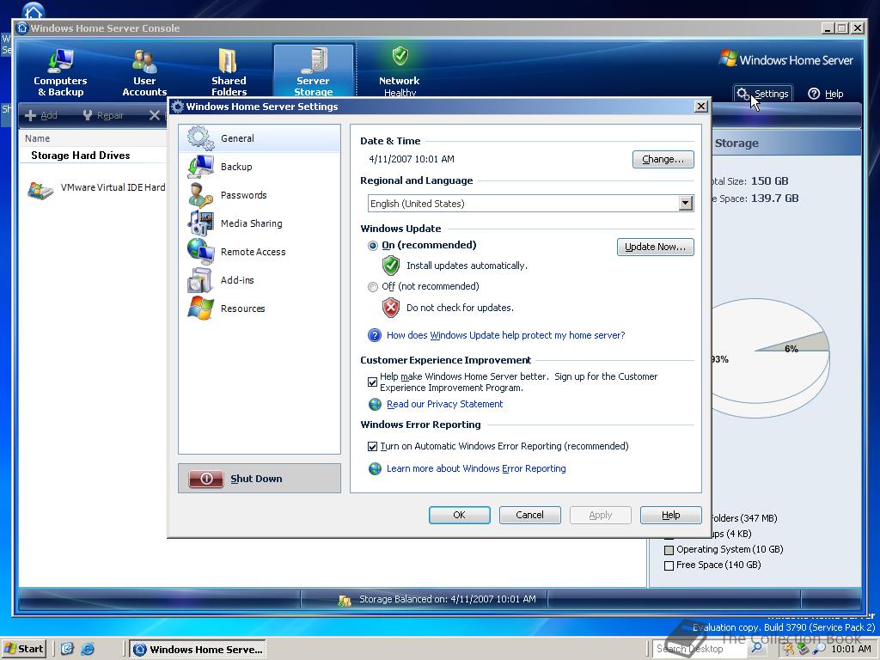Screen dimensions: 880x660
Task: Go to Media Sharing settings
Action: 260,223
